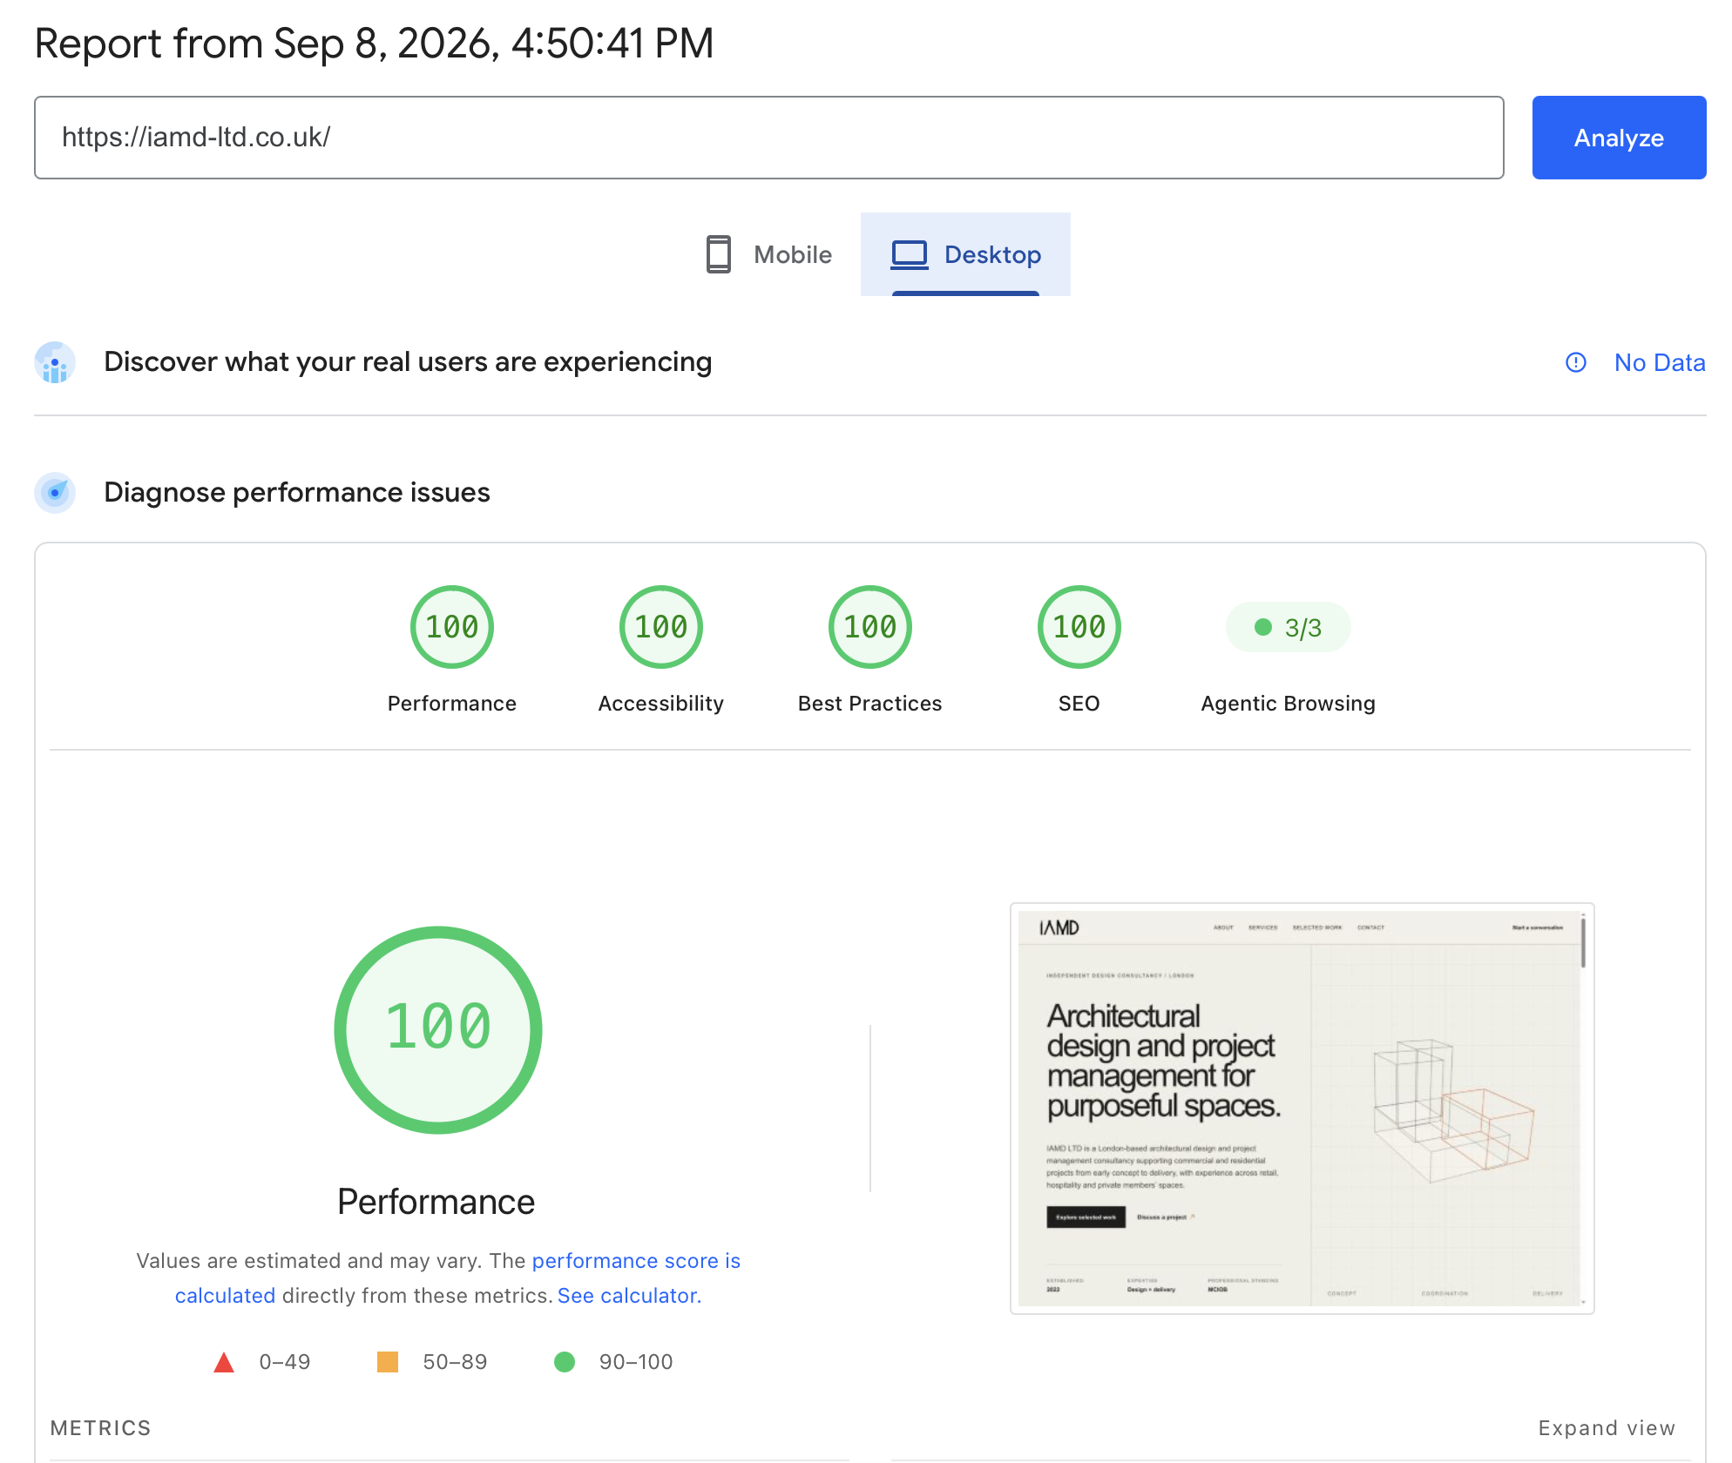Click the orange 50–89 legend square
Image resolution: width=1732 pixels, height=1463 pixels.
point(388,1362)
